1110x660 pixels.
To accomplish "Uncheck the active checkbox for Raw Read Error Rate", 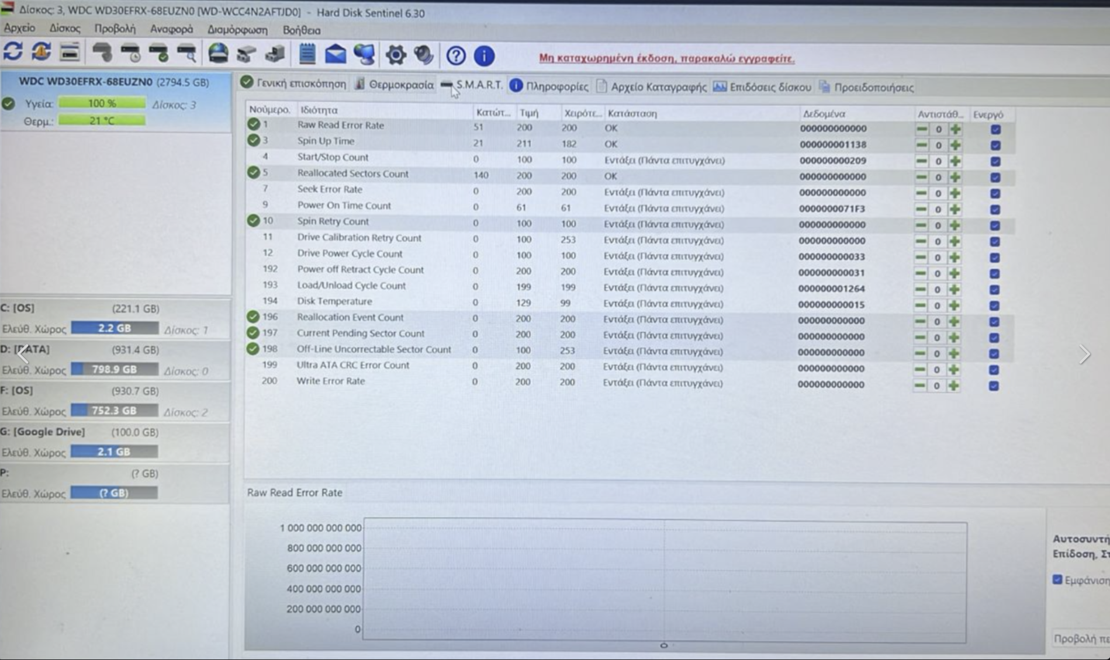I will (x=995, y=130).
